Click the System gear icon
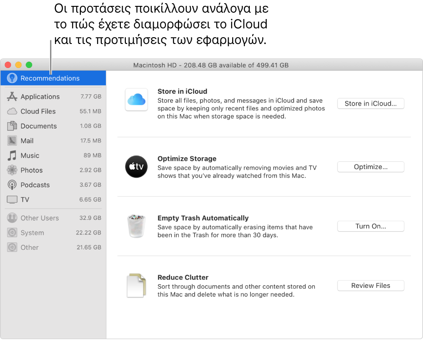Image resolution: width=423 pixels, height=340 pixels. 12,233
